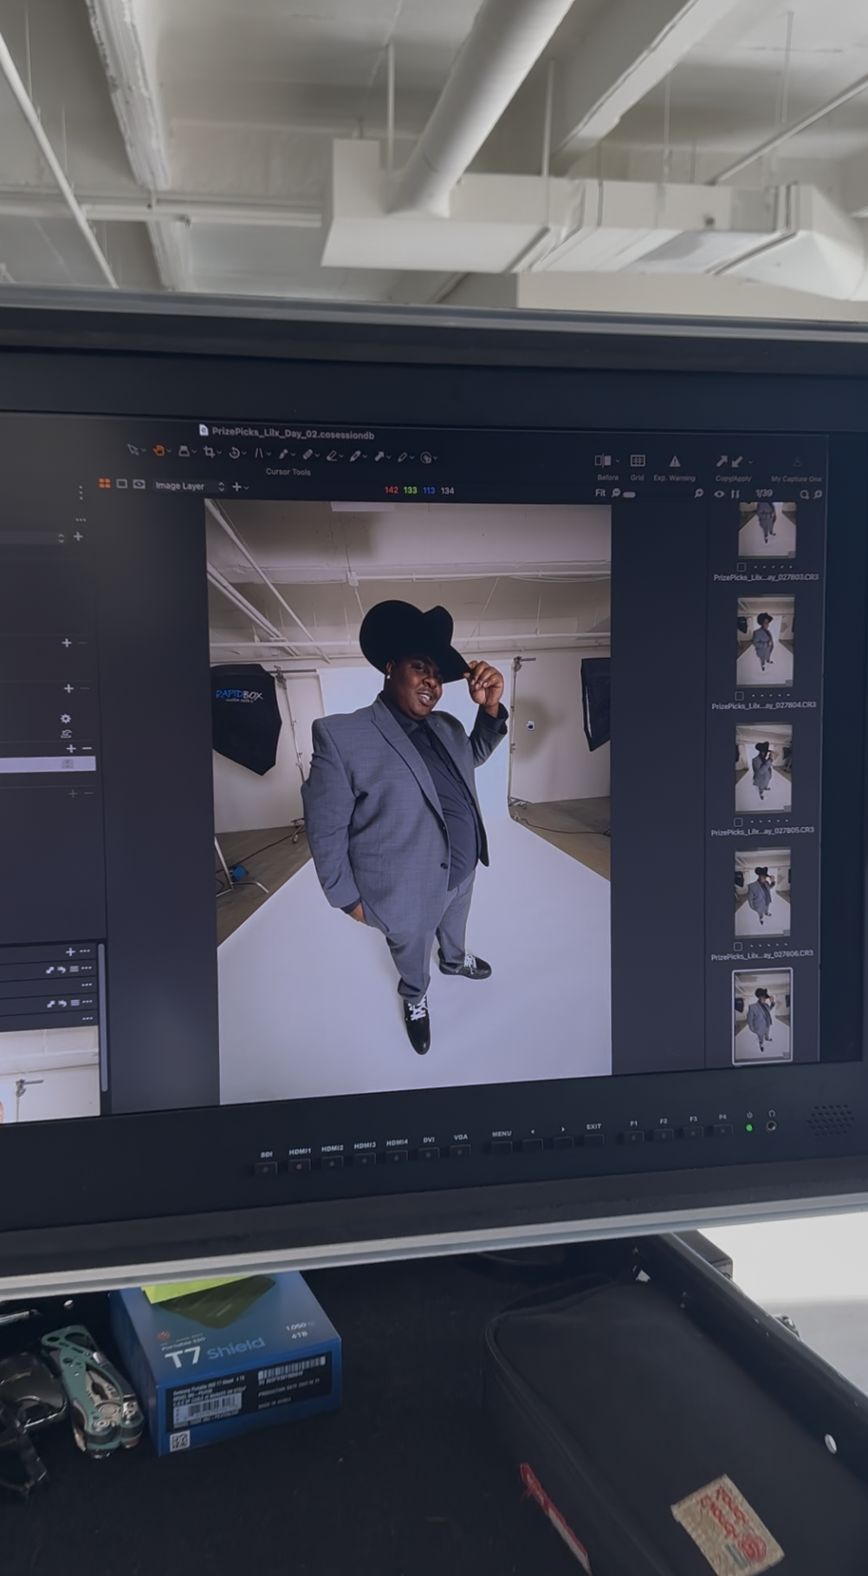Click luminance readout value 134
This screenshot has width=868, height=1576.
[x=447, y=491]
